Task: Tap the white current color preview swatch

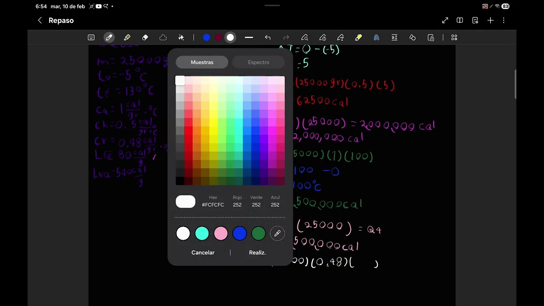Action: click(186, 202)
